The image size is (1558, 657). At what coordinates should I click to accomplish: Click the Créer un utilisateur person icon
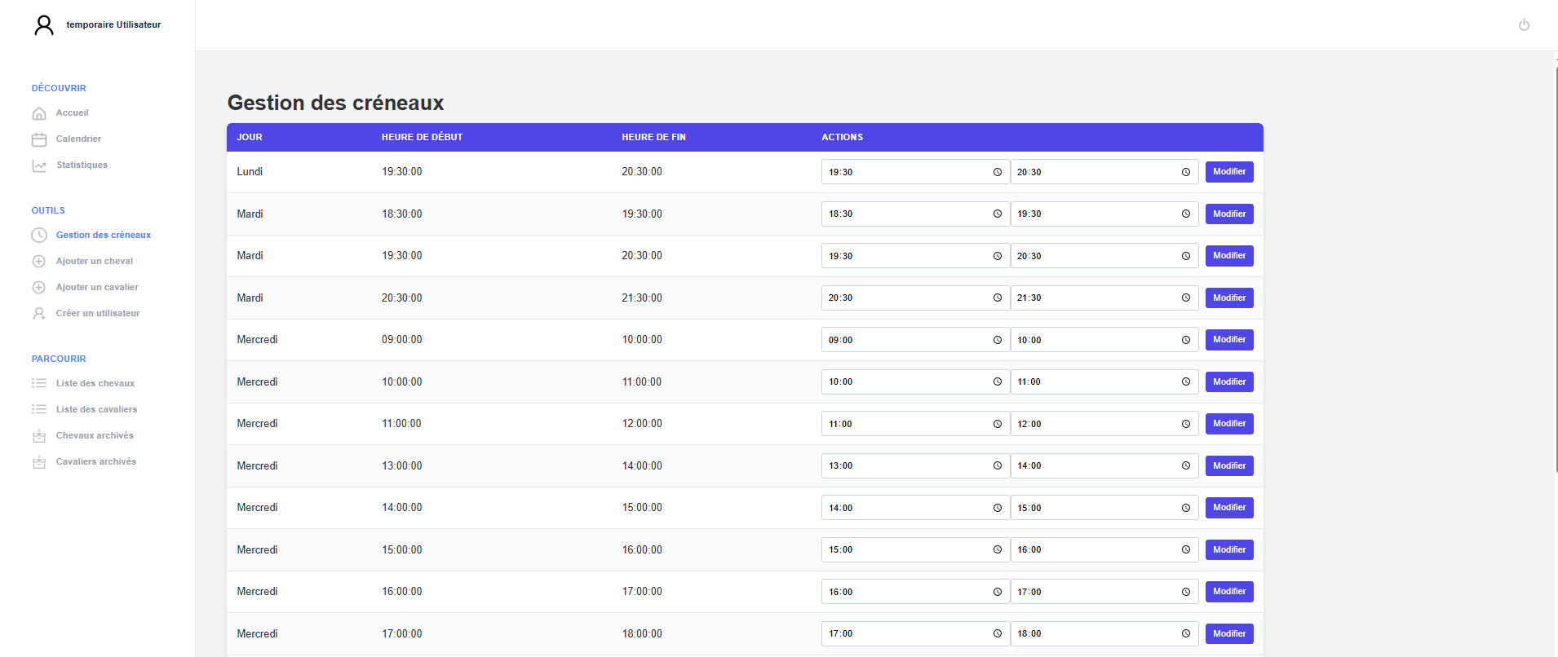(38, 314)
